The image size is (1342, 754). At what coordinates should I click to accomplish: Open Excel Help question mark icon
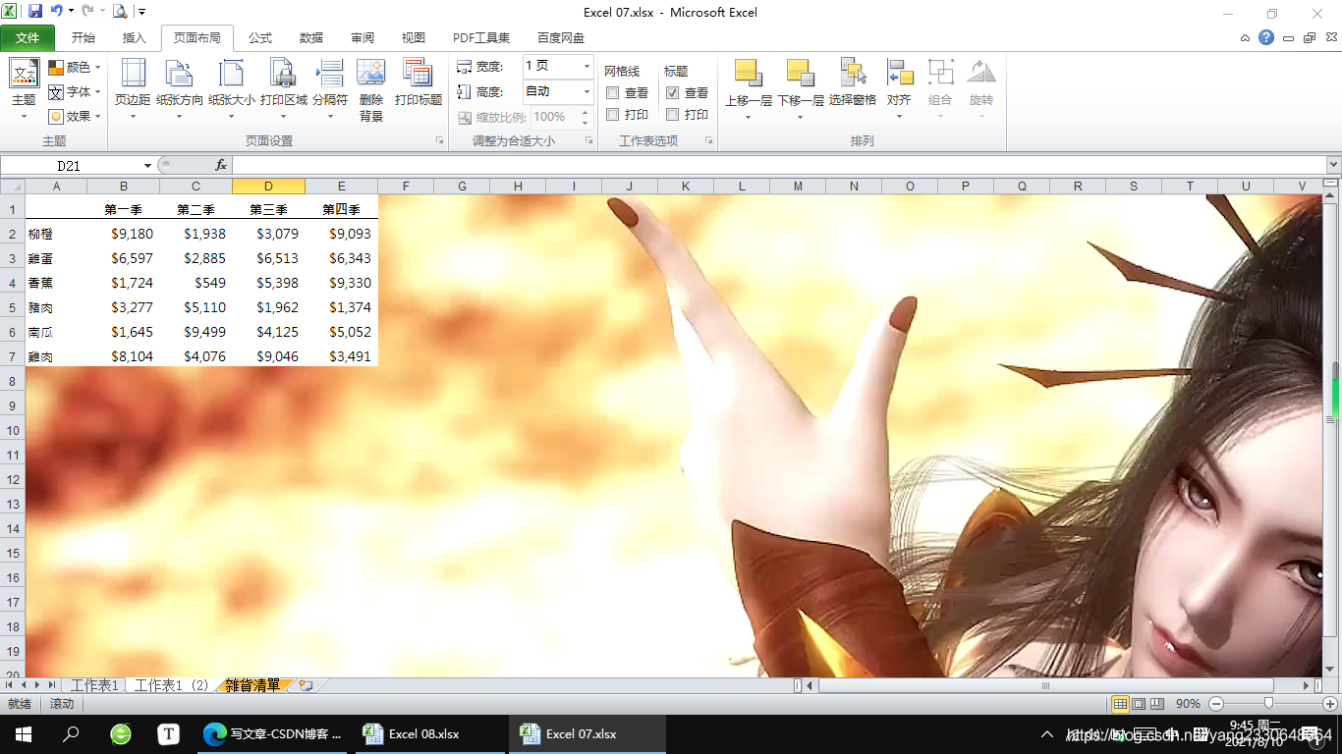[1266, 38]
